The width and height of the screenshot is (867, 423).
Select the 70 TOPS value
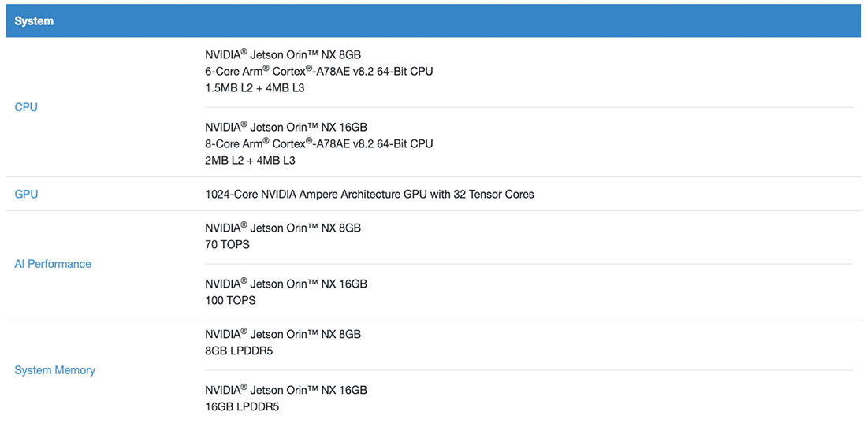(227, 245)
